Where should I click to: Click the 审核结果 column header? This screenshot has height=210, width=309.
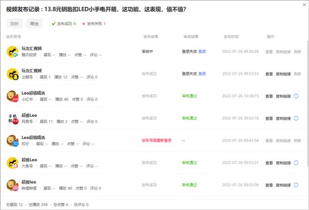[x=191, y=37]
